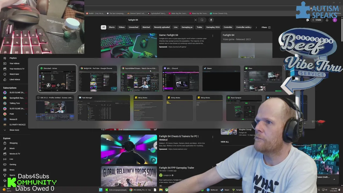Switch to Disturbed - Voices window thumbnail
The image size is (343, 193).
pyautogui.click(x=57, y=79)
